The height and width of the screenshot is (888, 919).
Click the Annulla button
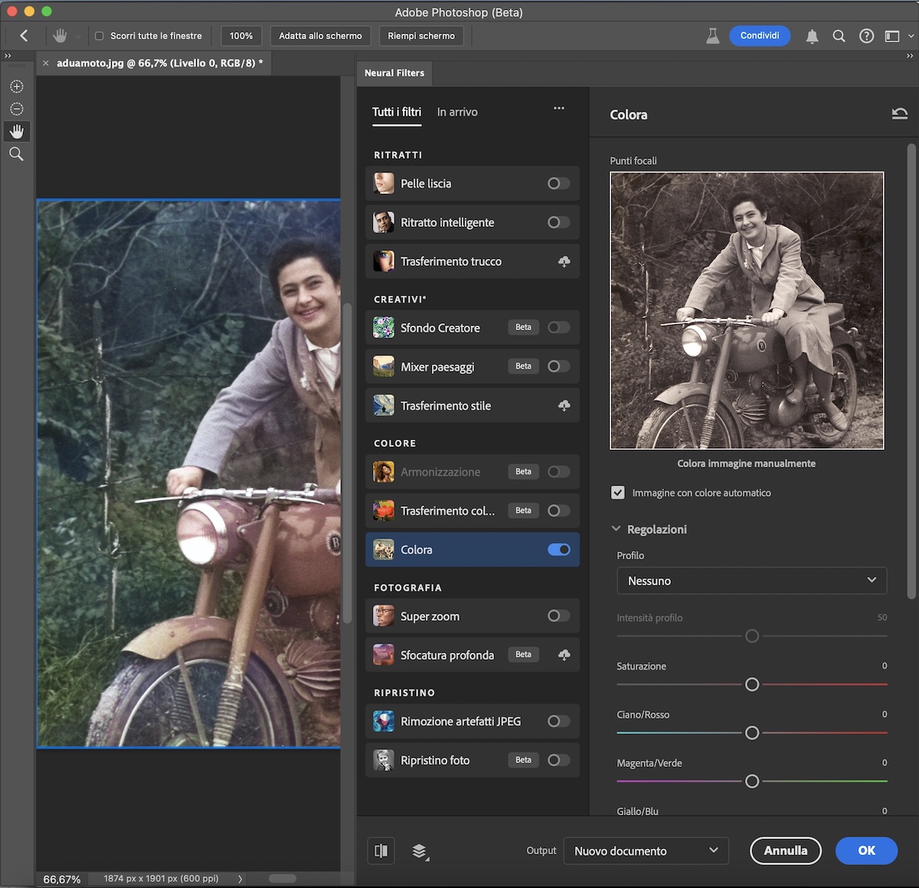pos(785,850)
